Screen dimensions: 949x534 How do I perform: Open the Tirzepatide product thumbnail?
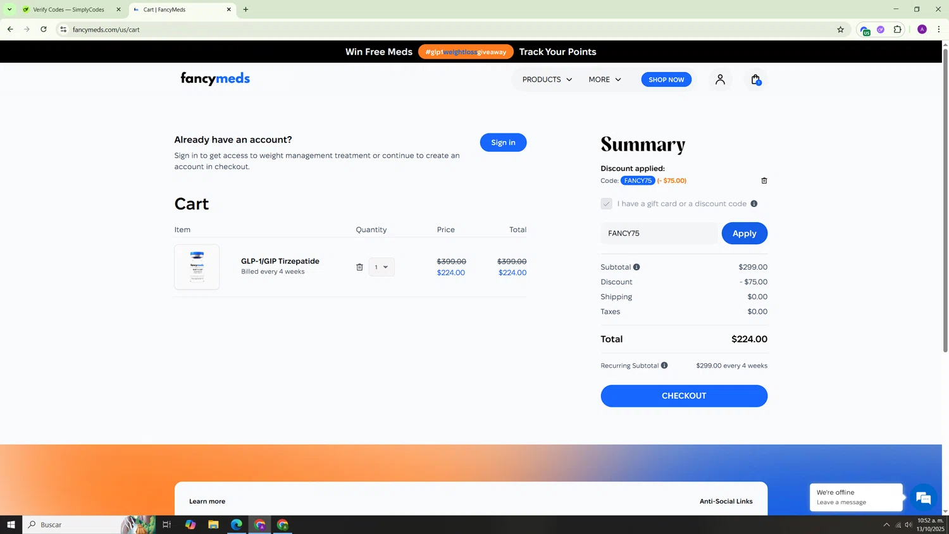click(197, 267)
